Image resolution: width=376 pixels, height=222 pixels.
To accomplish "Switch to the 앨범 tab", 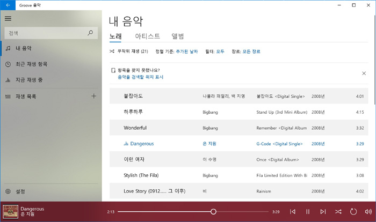I will pos(178,36).
